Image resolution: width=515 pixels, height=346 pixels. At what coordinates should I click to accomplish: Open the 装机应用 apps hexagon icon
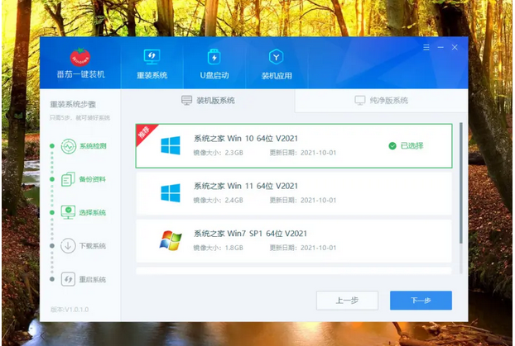point(277,57)
